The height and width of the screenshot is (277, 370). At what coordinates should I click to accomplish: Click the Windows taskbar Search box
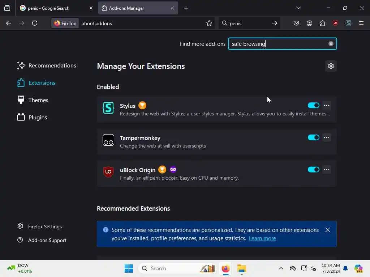[177, 268]
